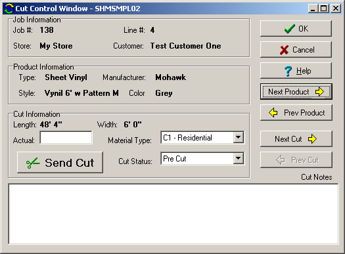The height and width of the screenshot is (254, 345).
Task: Click the width value 6' 0"
Action: [133, 124]
